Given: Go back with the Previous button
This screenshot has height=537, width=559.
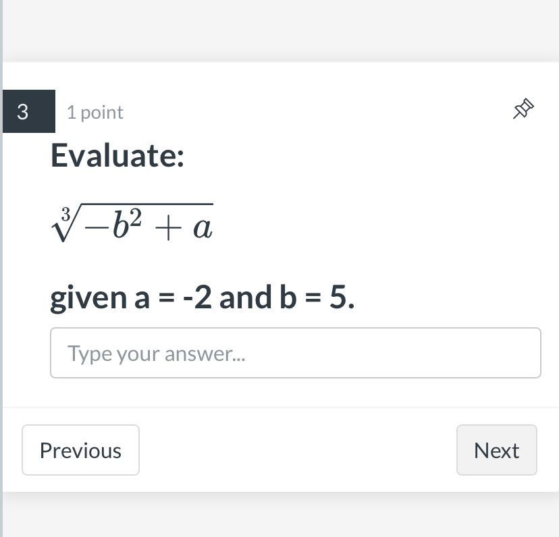Looking at the screenshot, I should point(80,450).
